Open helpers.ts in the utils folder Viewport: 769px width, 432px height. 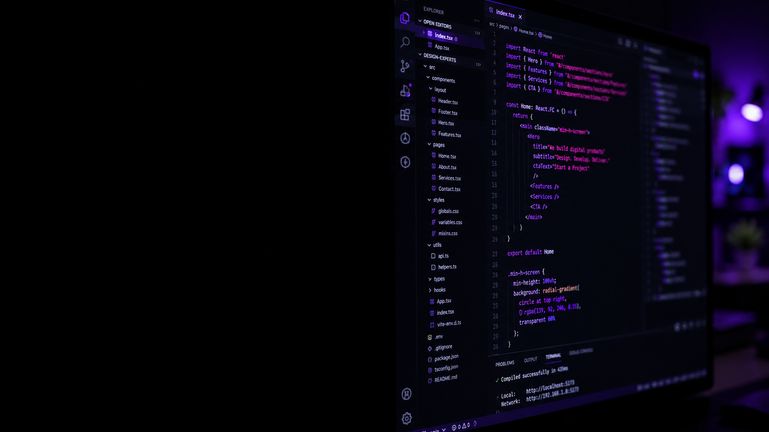(x=447, y=267)
